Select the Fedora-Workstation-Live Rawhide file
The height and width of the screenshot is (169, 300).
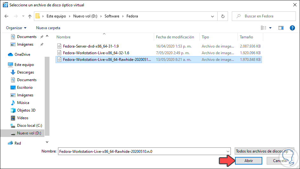coord(159,60)
